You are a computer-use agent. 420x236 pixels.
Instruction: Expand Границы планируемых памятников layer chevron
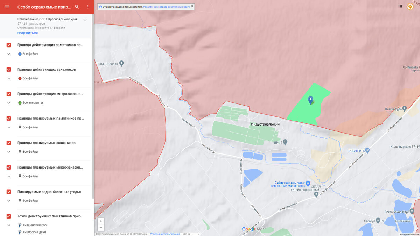[x=9, y=127]
